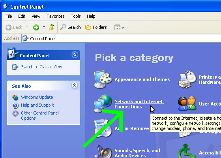
Task: Open the Tools menu
Action: [76, 16]
